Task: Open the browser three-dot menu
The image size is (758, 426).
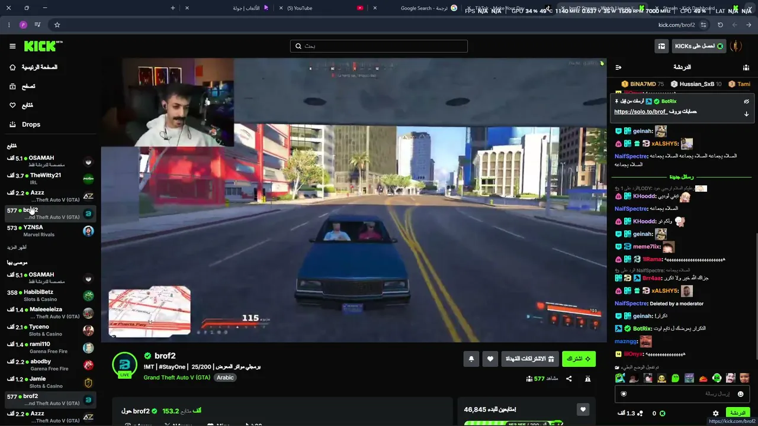Action: (x=9, y=25)
